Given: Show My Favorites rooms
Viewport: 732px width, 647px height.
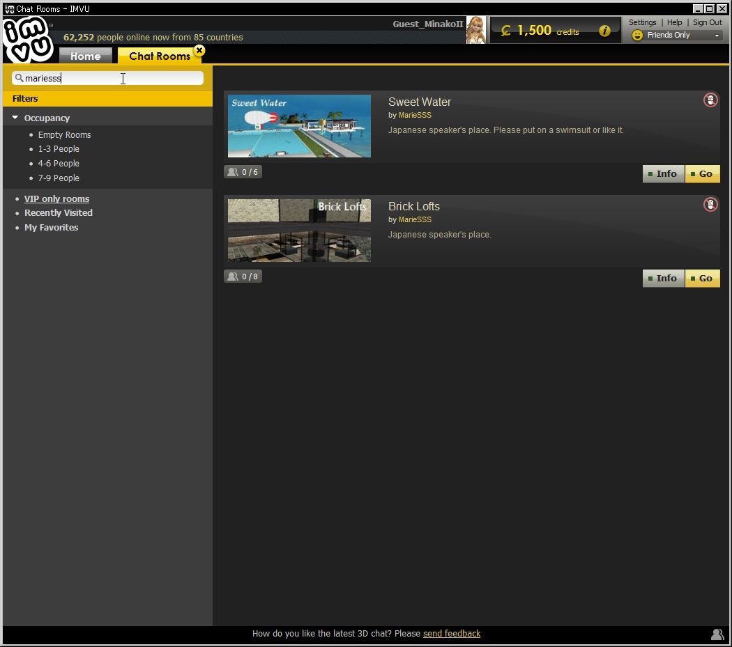Looking at the screenshot, I should click(x=52, y=228).
